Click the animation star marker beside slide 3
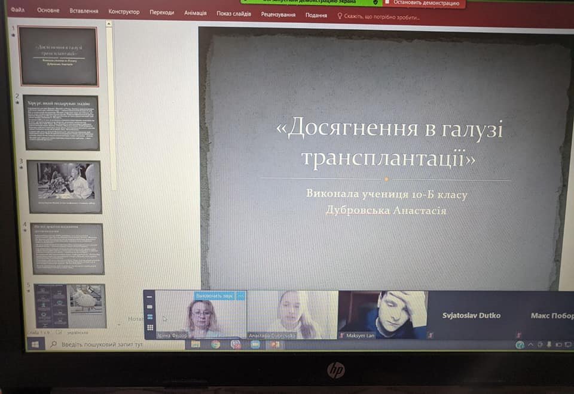Viewport: 574px width, 394px height. [x=22, y=167]
